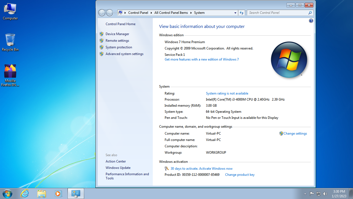353x199 pixels.
Task: Open Action Center under See also
Action: (x=116, y=161)
